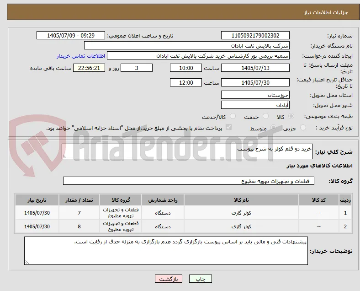
Task: Select the جزیی purchase type radio
Action: [x=303, y=127]
